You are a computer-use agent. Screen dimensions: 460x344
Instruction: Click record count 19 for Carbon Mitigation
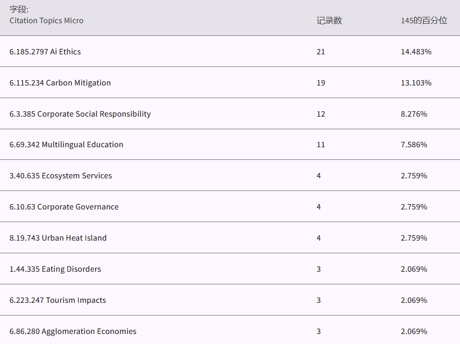pos(321,83)
